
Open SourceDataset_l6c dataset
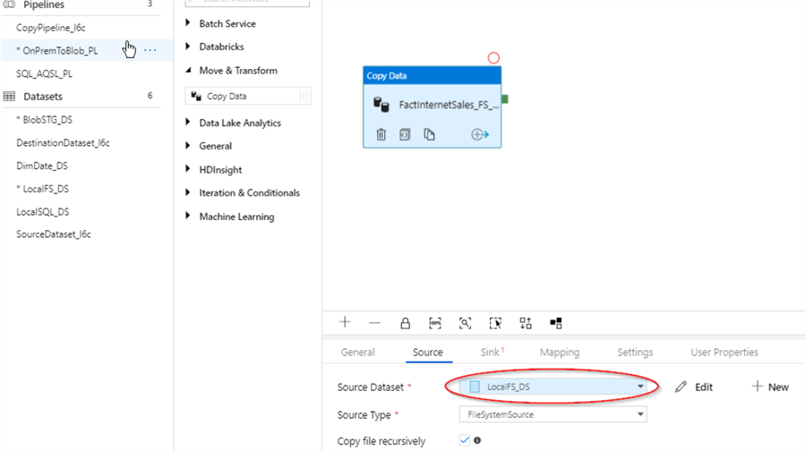click(54, 234)
